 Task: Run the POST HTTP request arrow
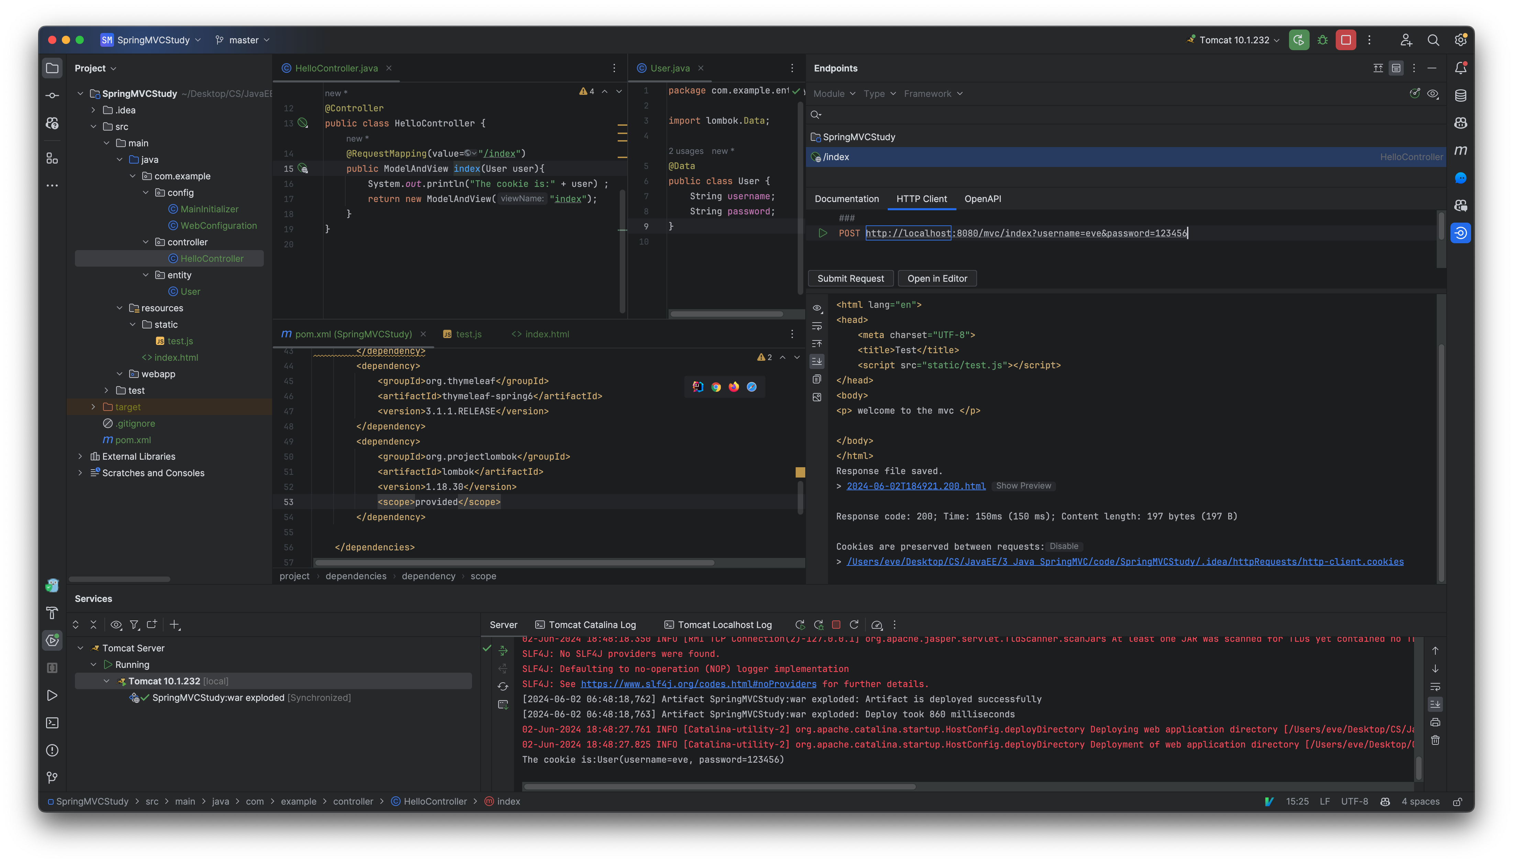(x=822, y=233)
